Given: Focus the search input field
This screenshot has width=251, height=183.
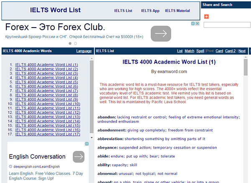Looking at the screenshot, I should 227,25.
